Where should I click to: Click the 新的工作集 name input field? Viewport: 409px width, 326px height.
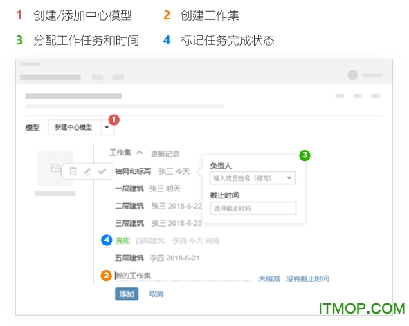click(183, 276)
